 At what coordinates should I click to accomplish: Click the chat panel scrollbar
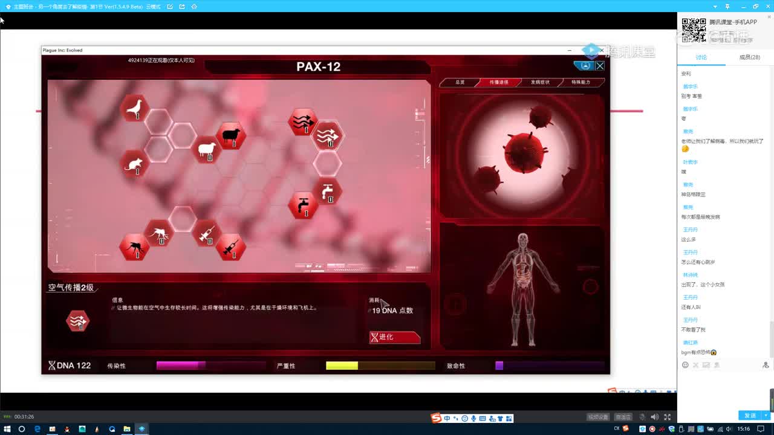(772, 340)
